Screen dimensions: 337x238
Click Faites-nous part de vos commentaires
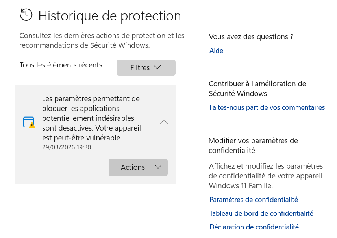tap(267, 107)
